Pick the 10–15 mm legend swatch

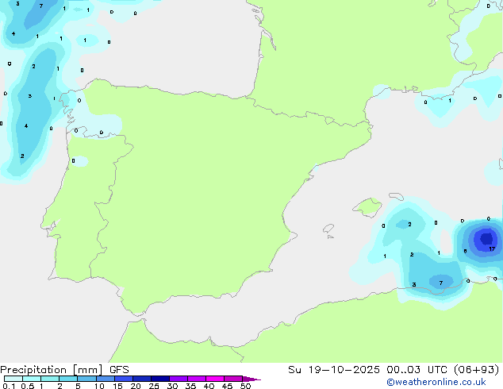pos(105,379)
